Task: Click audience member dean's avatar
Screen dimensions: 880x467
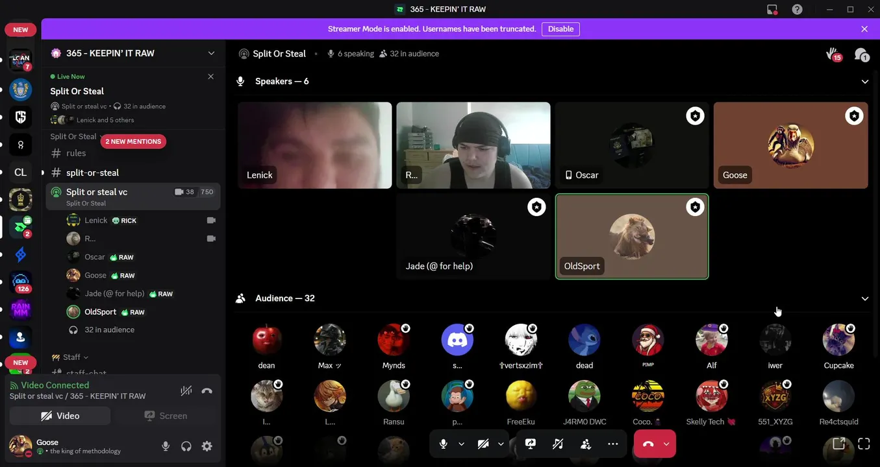Action: 266,340
